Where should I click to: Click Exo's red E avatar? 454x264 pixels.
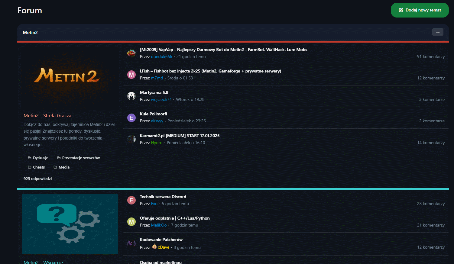[x=131, y=200]
